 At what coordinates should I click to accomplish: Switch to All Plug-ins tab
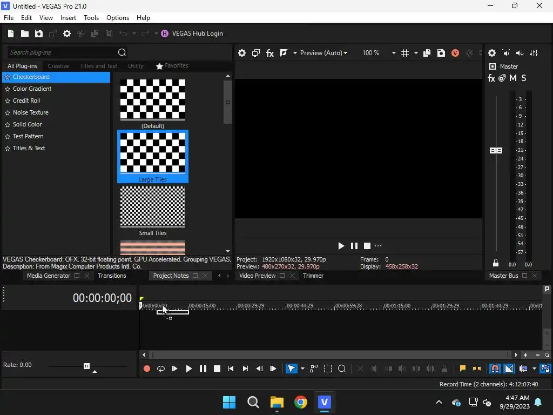pyautogui.click(x=22, y=66)
